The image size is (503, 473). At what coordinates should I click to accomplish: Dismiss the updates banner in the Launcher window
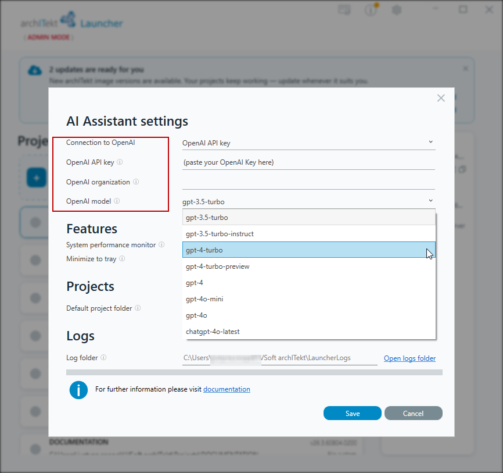[x=465, y=69]
